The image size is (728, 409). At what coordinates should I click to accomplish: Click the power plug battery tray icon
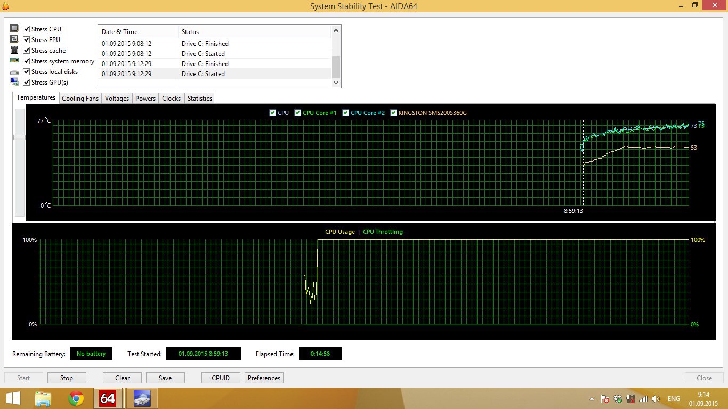(630, 399)
